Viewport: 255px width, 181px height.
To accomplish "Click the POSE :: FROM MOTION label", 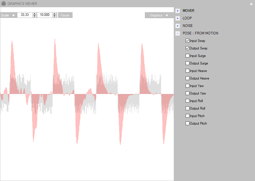I will coord(200,33).
